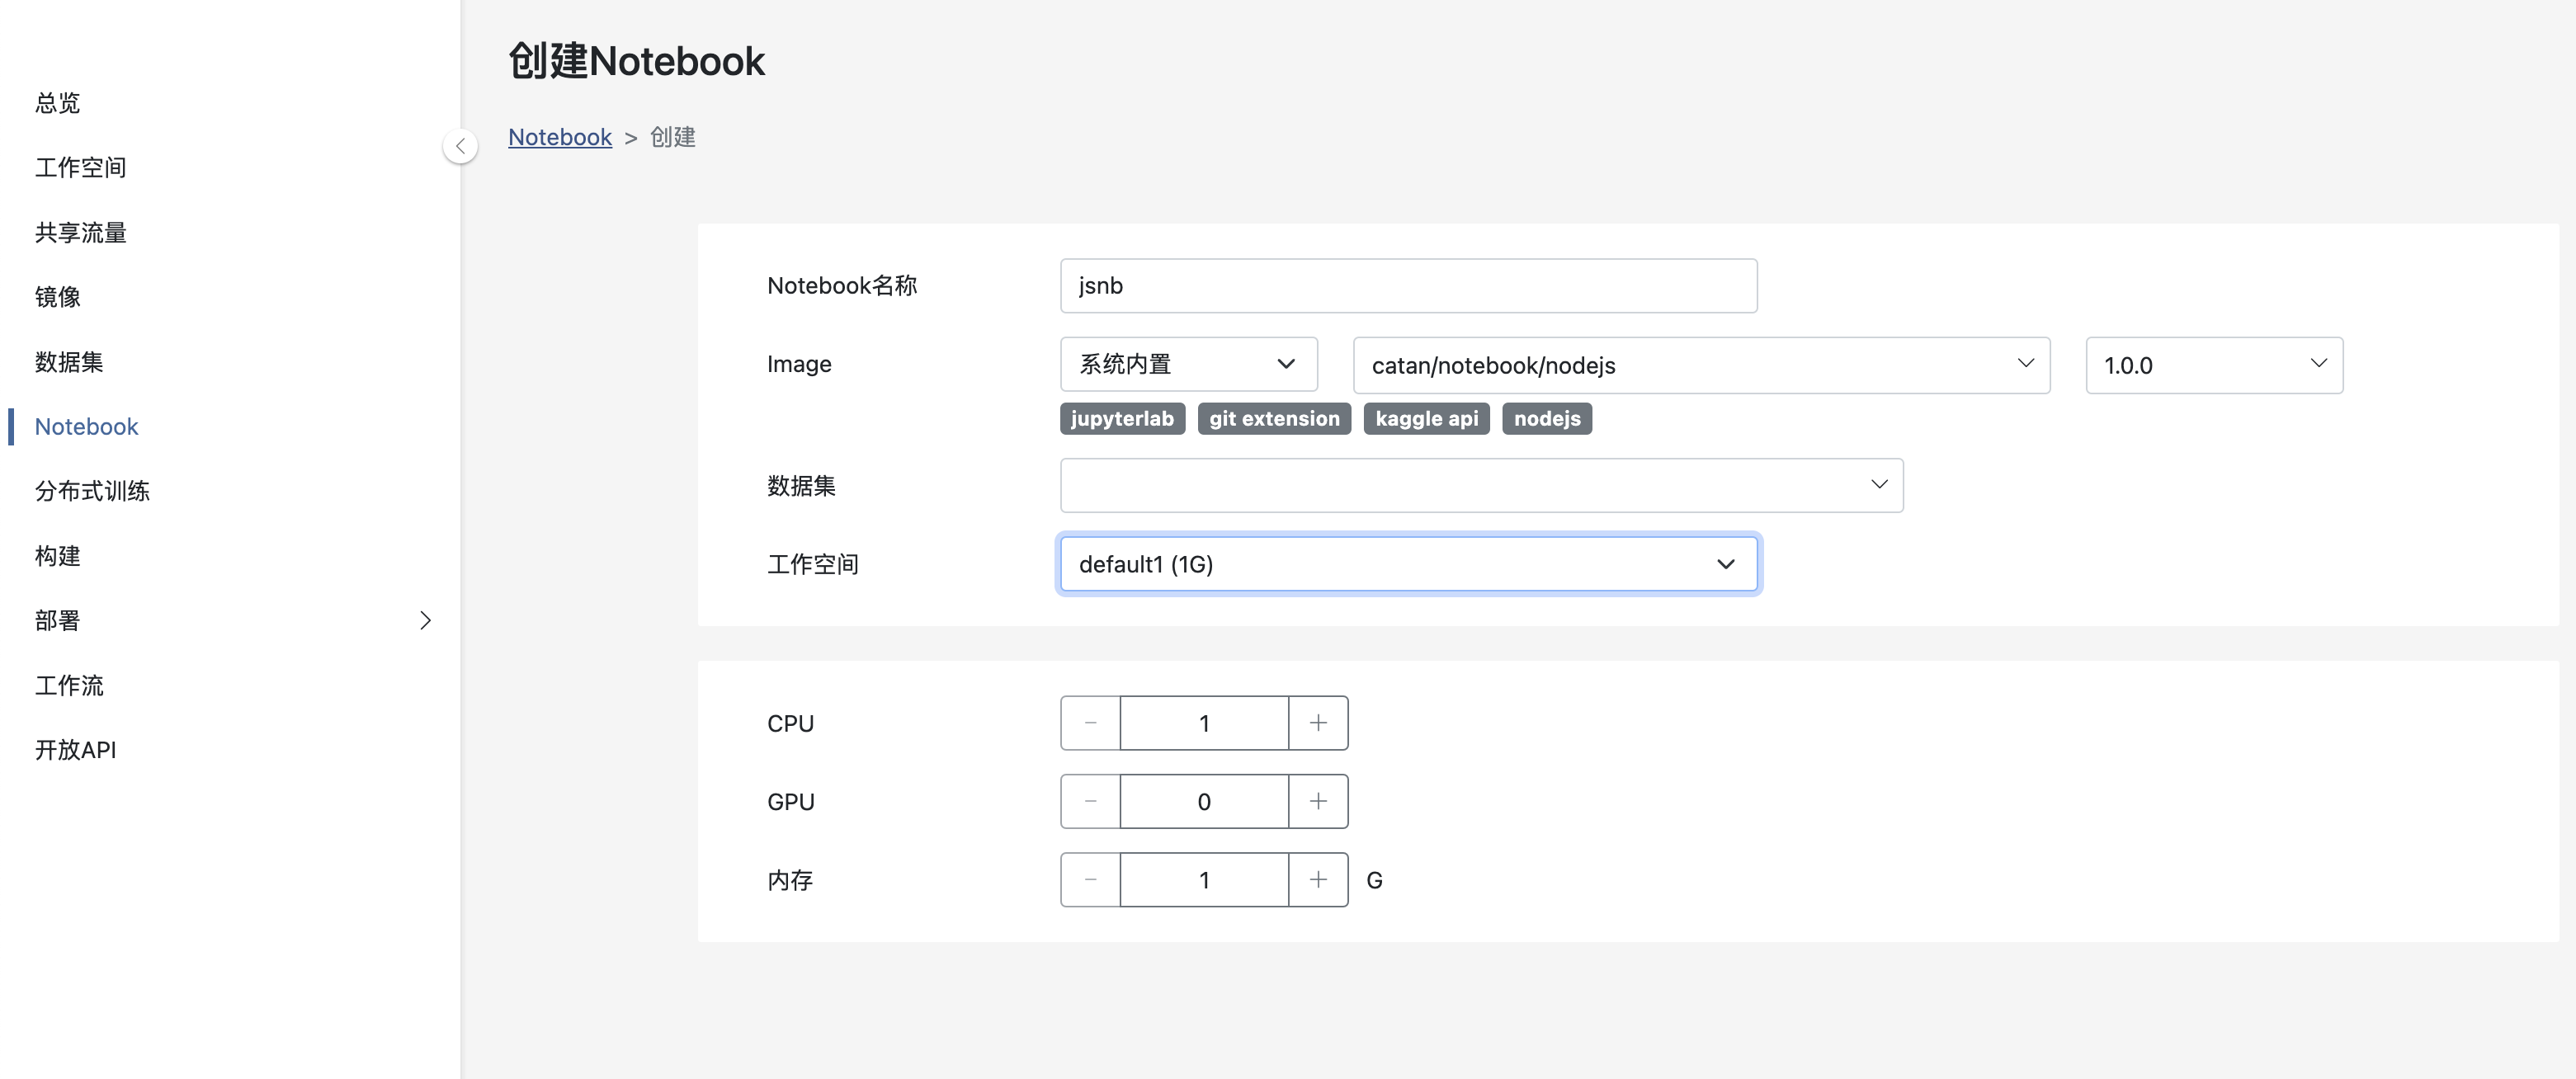
Task: Open the 工作空间 default1 (1G) dropdown
Action: click(x=1407, y=564)
